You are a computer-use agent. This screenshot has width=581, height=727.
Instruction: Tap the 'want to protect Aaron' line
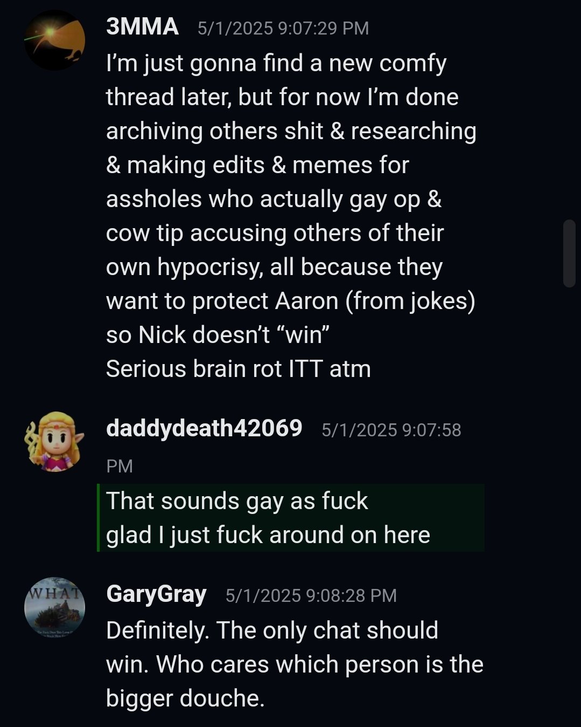click(x=291, y=301)
